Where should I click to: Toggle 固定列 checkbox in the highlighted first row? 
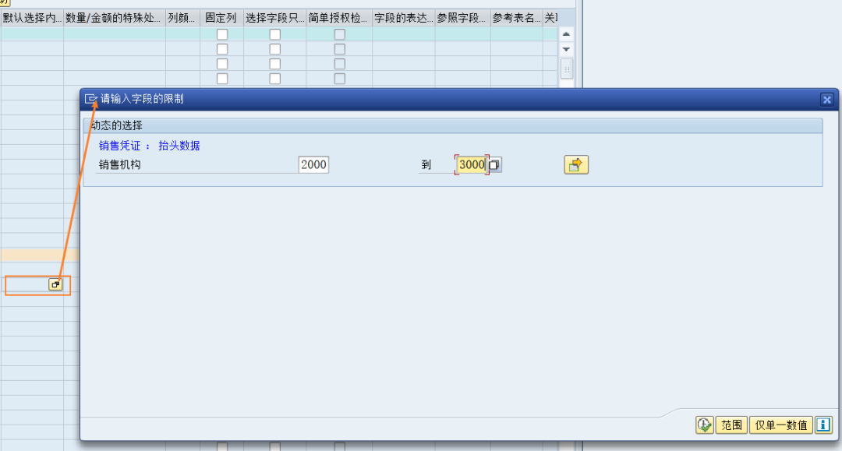pos(221,34)
